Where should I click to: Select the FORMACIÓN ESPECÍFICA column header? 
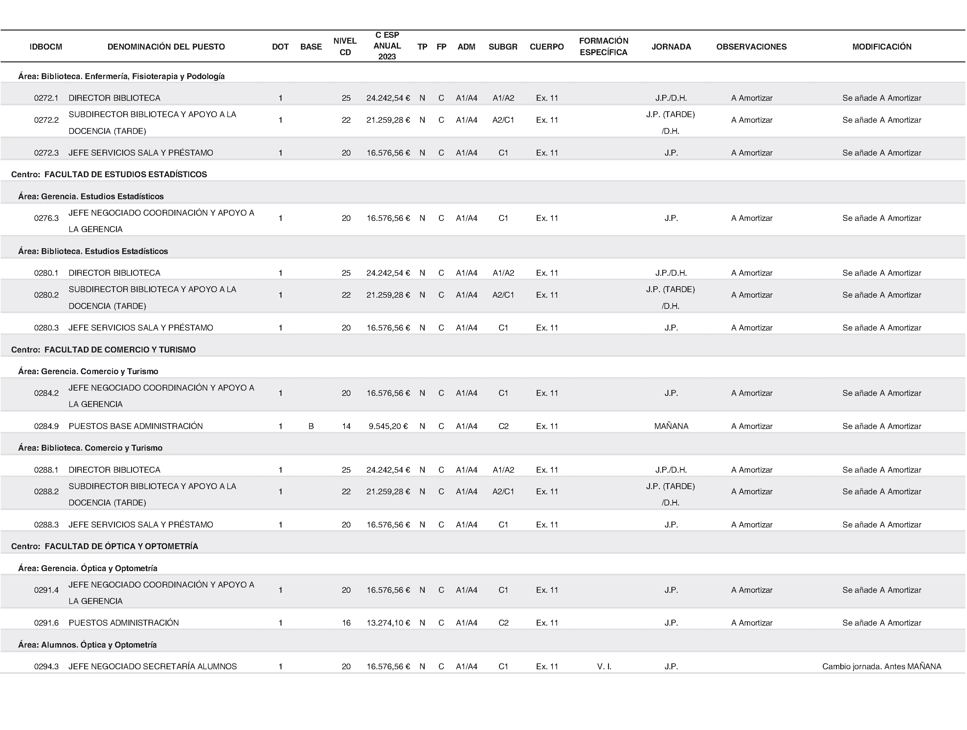[x=603, y=46]
